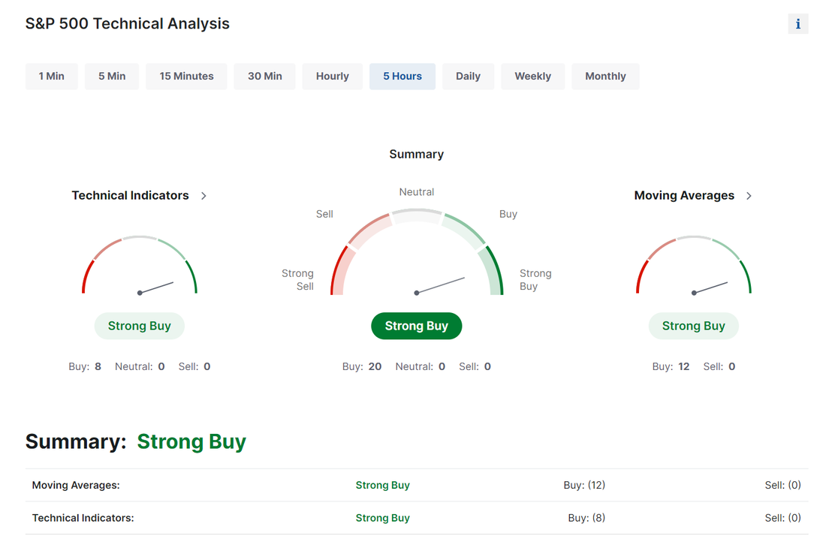Click the central Summary gauge dial

pyautogui.click(x=417, y=252)
